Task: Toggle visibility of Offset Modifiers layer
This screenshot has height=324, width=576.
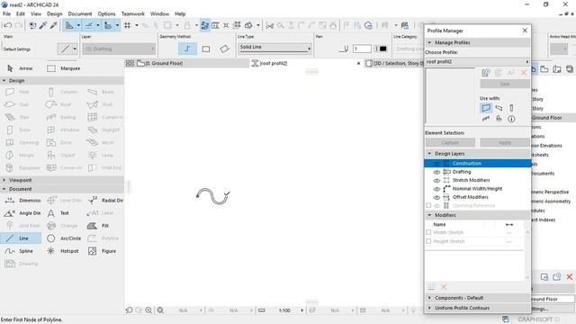Action: point(436,197)
